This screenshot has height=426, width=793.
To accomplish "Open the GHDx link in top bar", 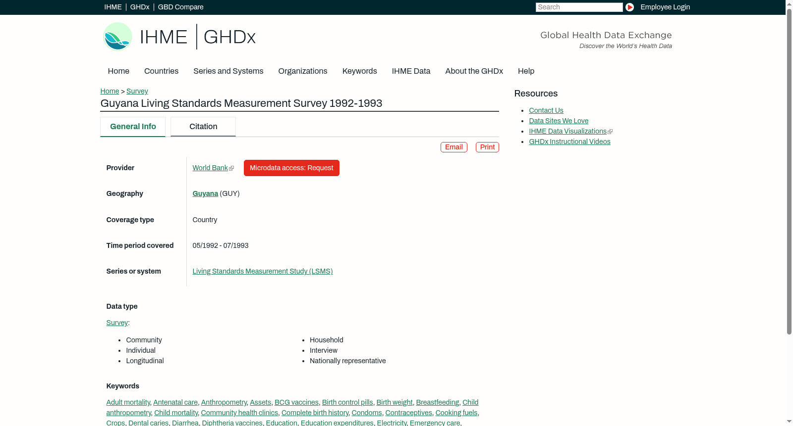I will coord(140,7).
